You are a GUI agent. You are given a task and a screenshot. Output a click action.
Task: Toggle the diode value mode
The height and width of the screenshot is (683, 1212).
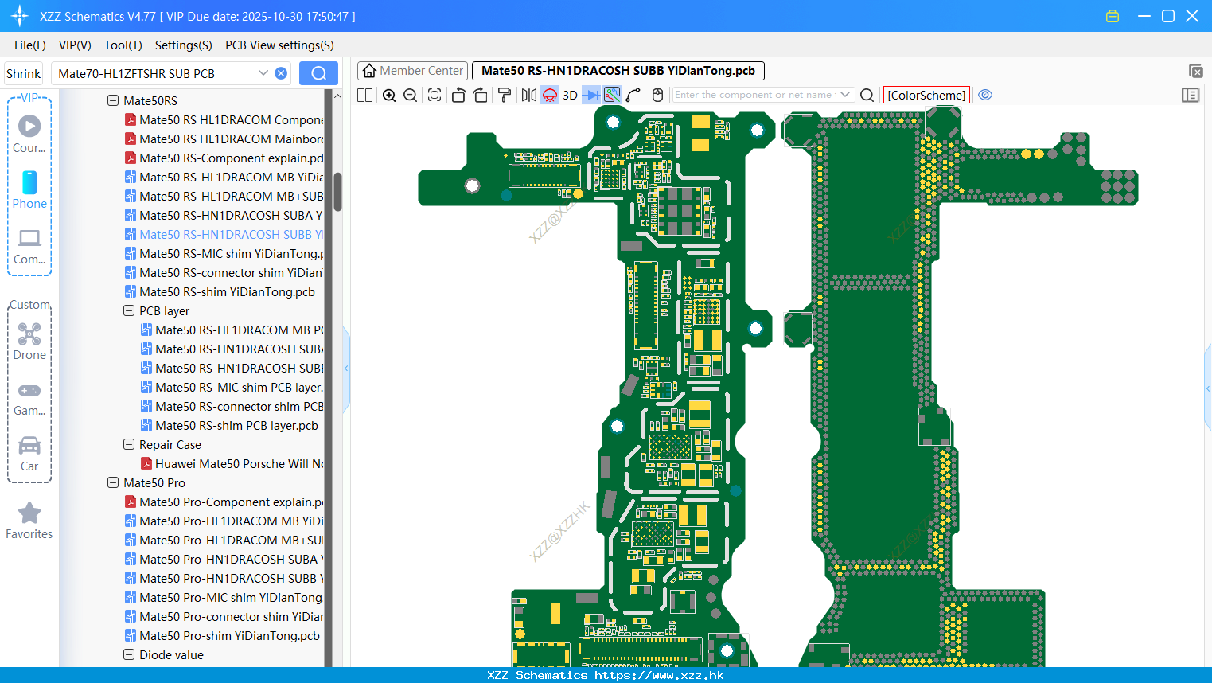(x=591, y=95)
